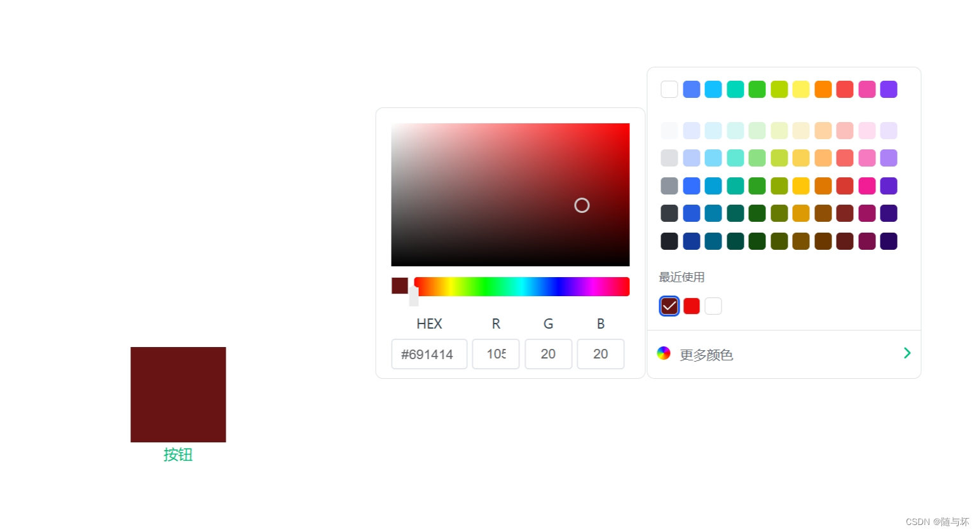The height and width of the screenshot is (532, 979).
Task: Select the checked dark red recent color
Action: (x=669, y=306)
